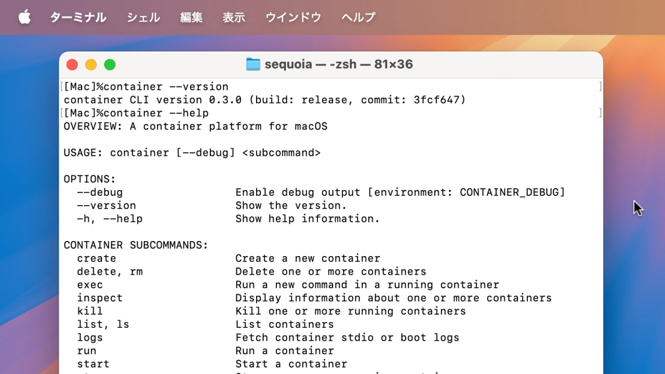Screen dimensions: 665x374
Task: Click the yellow minimize button
Action: point(91,64)
